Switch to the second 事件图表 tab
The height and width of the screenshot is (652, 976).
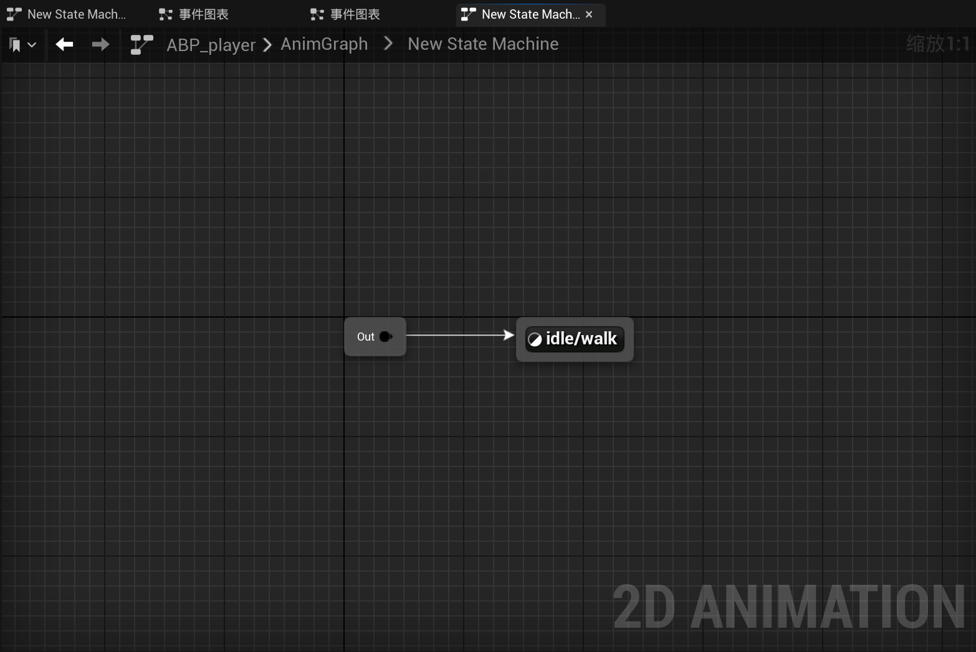tap(345, 14)
